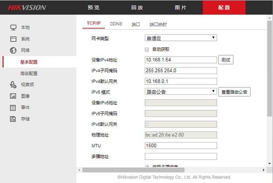Switch to the 预览 top menu
Screen dimensions: 273x183
pos(94,7)
